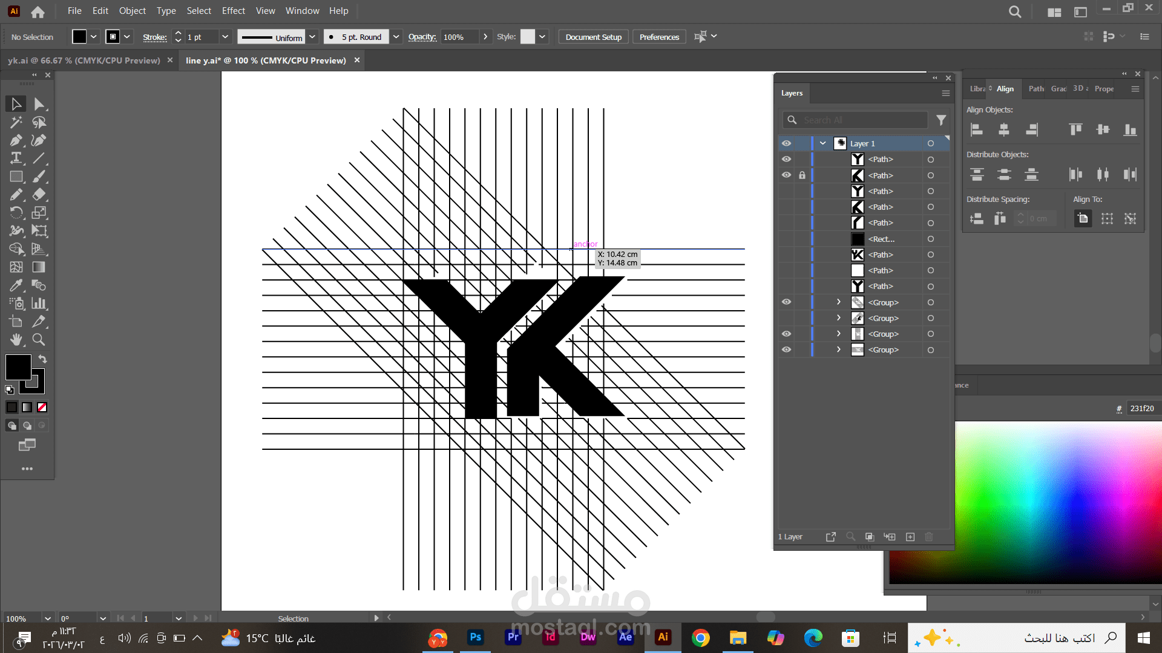Click Create New Layer icon
The height and width of the screenshot is (653, 1162).
[x=910, y=537]
